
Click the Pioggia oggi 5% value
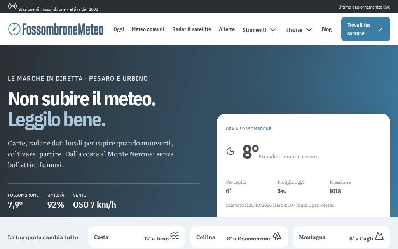click(281, 191)
